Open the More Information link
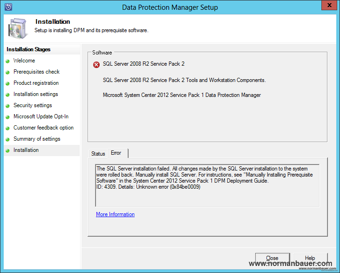 115,214
